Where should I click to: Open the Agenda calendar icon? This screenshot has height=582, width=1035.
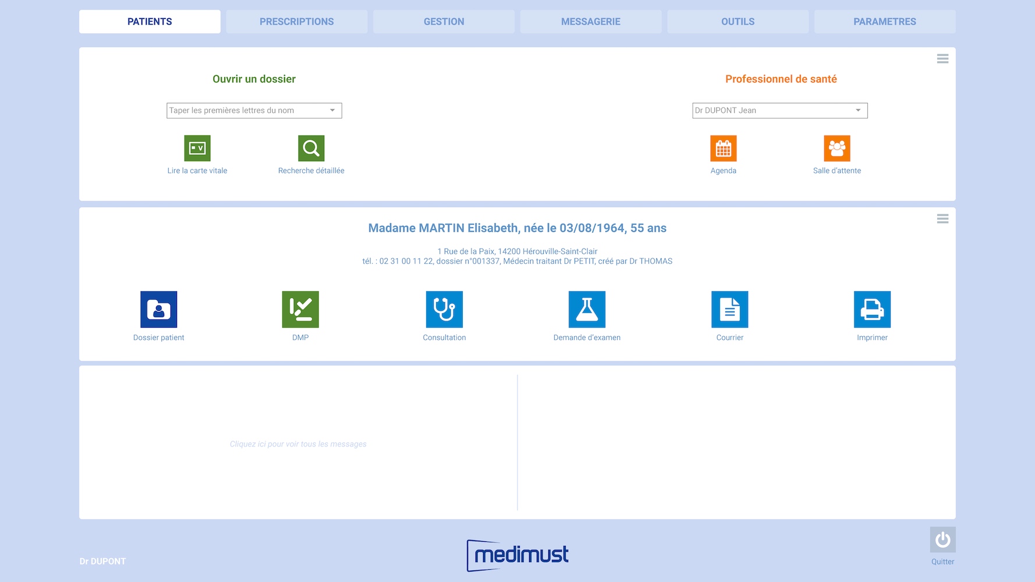[x=723, y=148]
